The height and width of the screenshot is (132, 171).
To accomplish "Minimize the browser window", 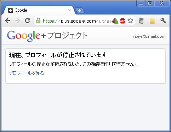I will coord(141,3).
